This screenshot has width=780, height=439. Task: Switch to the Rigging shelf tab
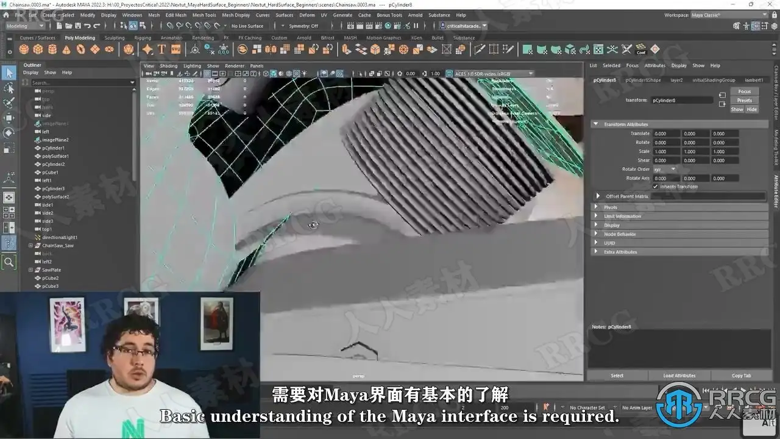[x=143, y=38]
